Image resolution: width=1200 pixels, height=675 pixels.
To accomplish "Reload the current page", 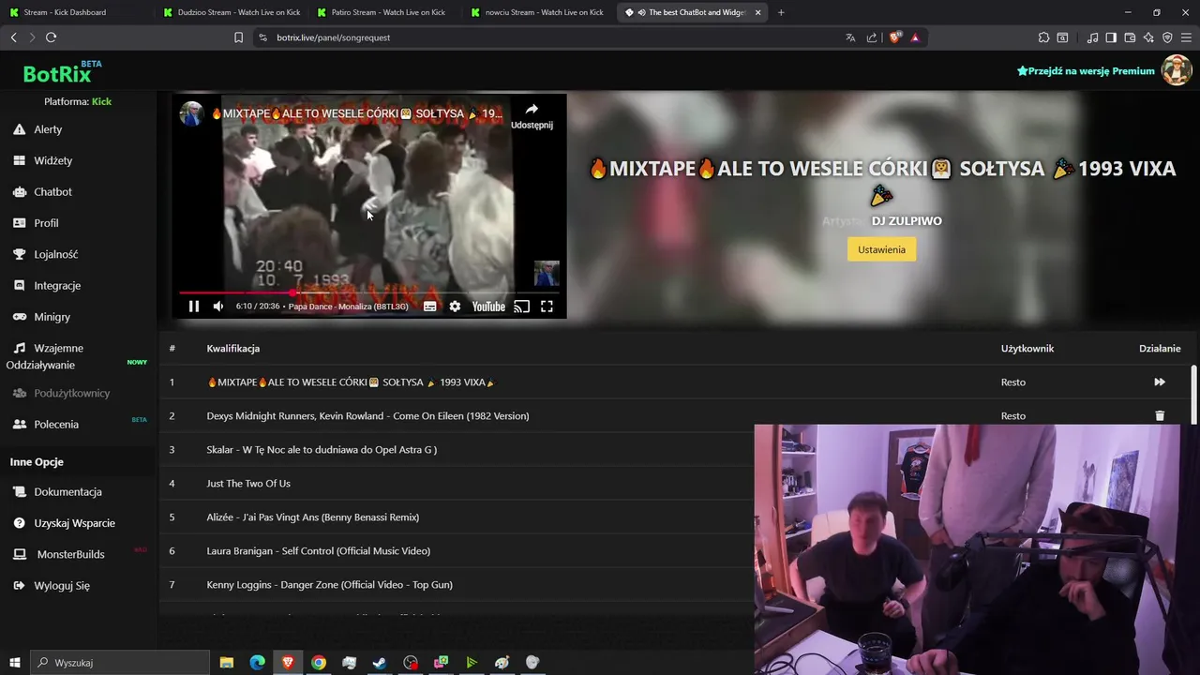I will point(51,37).
